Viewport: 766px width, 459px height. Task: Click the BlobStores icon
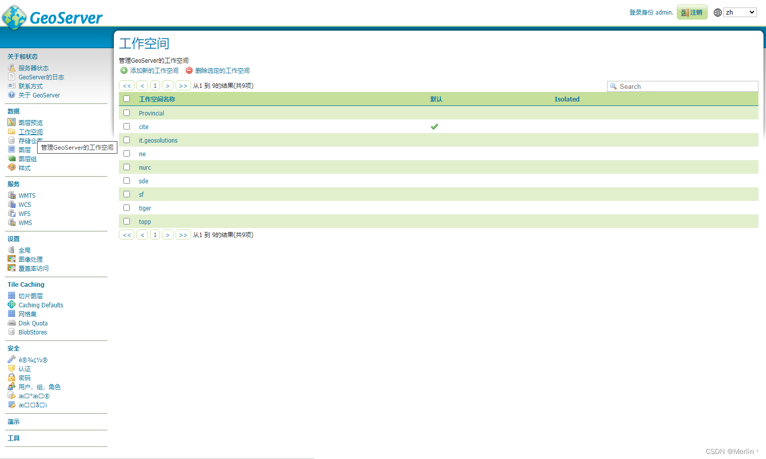click(12, 332)
